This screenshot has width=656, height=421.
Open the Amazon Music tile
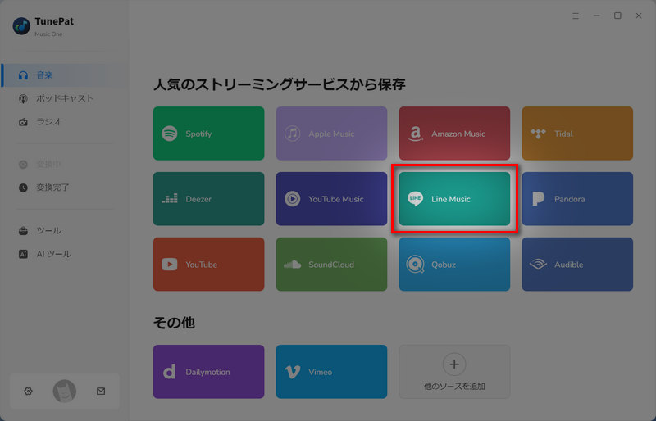[454, 134]
